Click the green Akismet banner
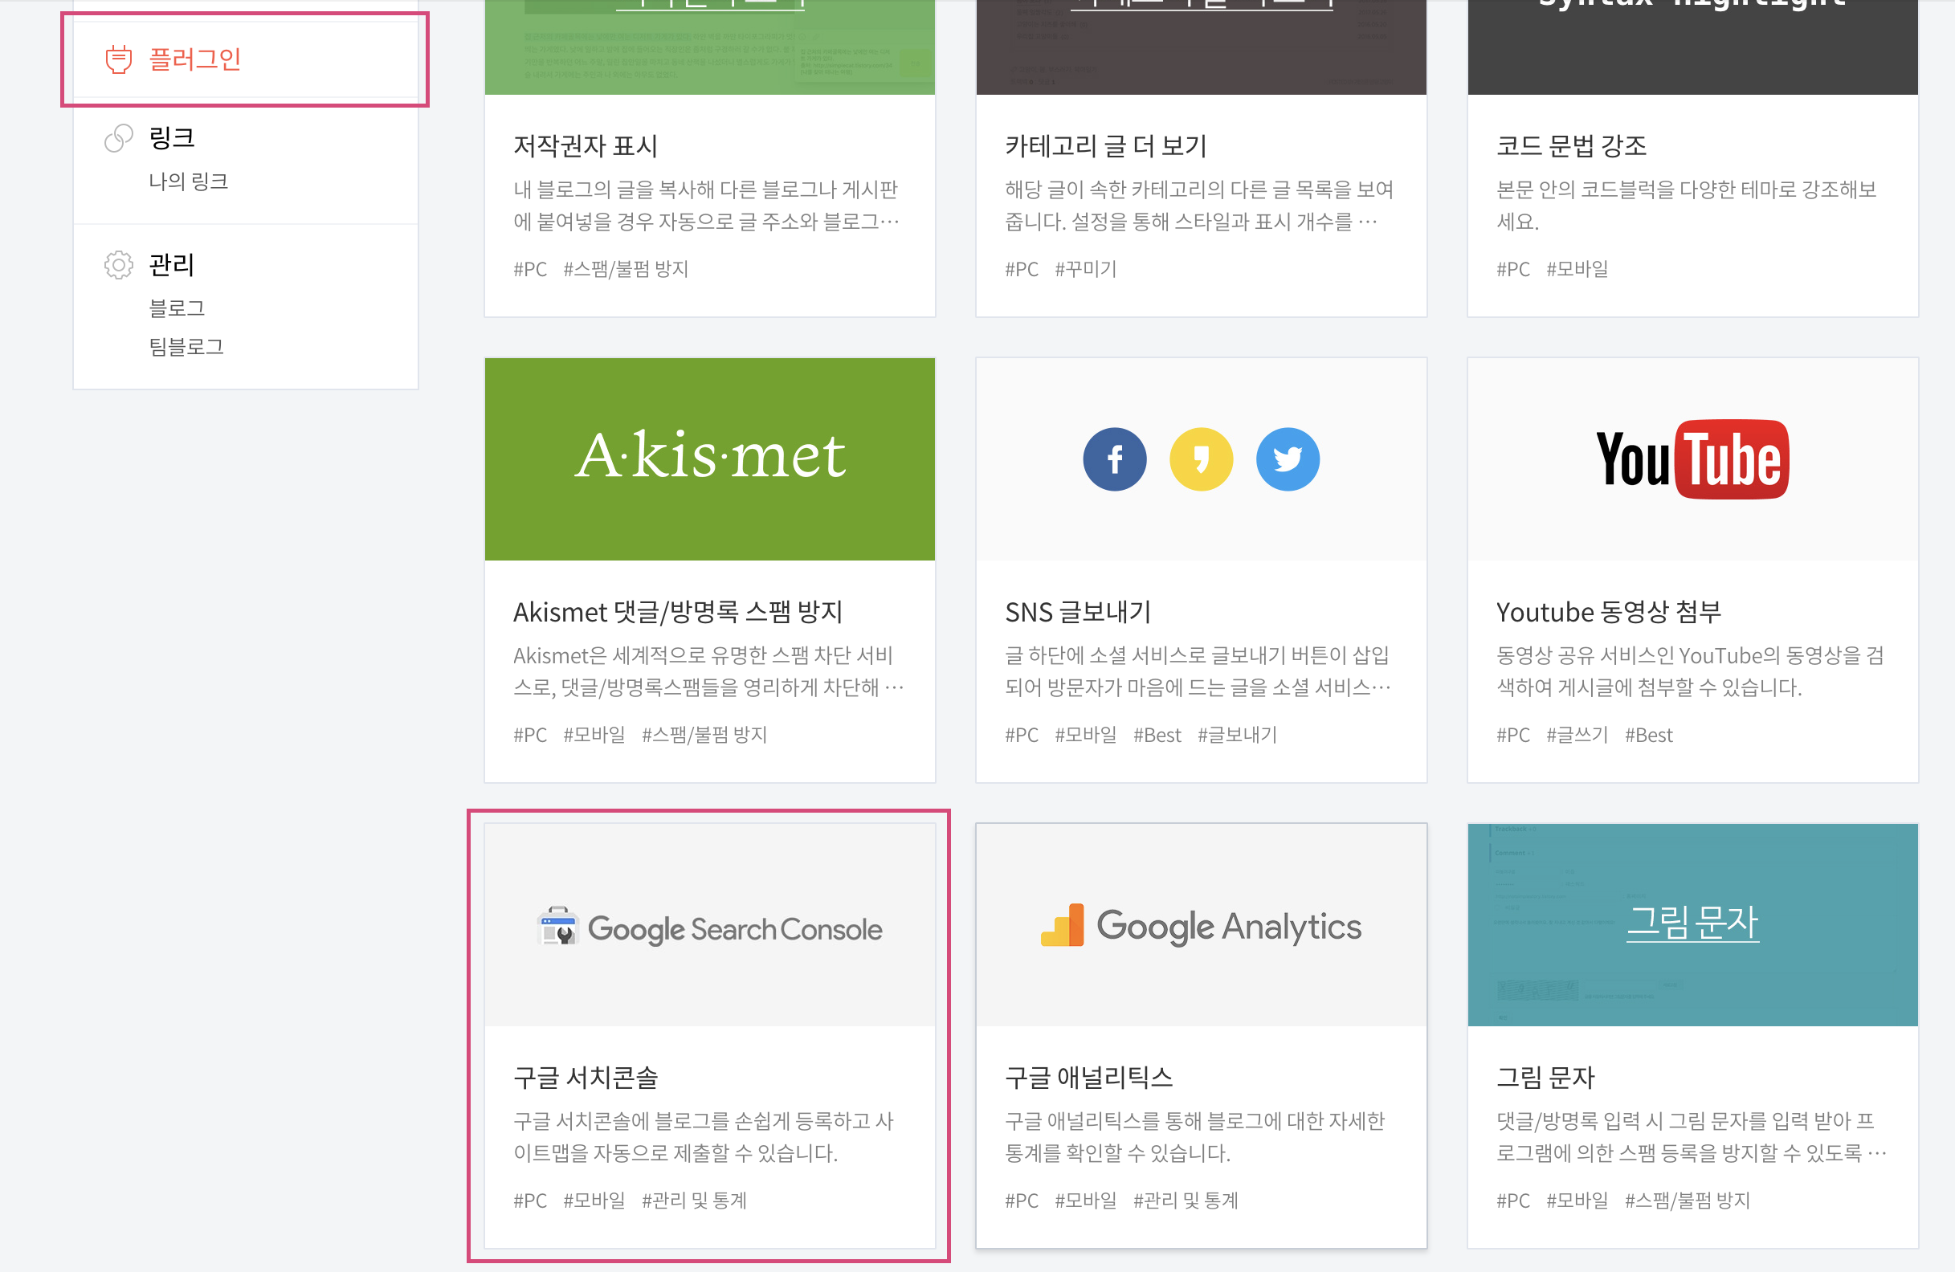The height and width of the screenshot is (1272, 1955). [710, 459]
